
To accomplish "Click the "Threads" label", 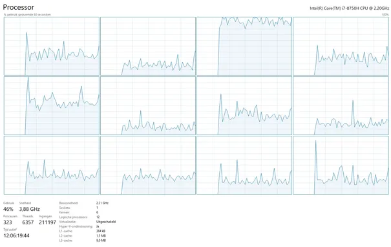I will [28, 217].
